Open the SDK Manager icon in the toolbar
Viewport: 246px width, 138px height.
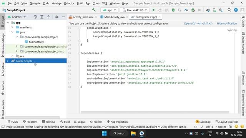point(221,10)
